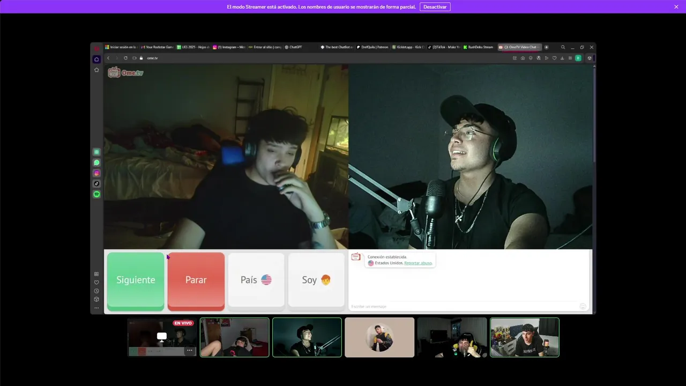Switch to ChatGPT browser tab
Viewport: 686px width, 386px height.
[301, 47]
